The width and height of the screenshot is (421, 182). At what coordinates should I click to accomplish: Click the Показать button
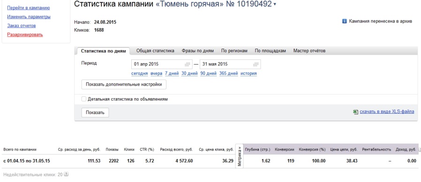pyautogui.click(x=95, y=113)
